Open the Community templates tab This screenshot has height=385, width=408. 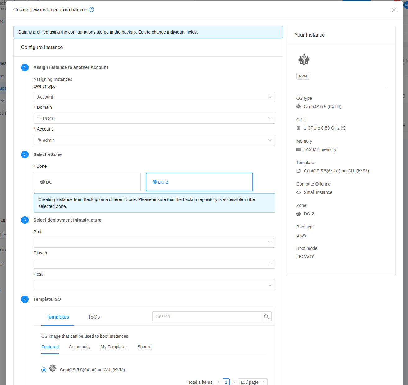coord(80,347)
